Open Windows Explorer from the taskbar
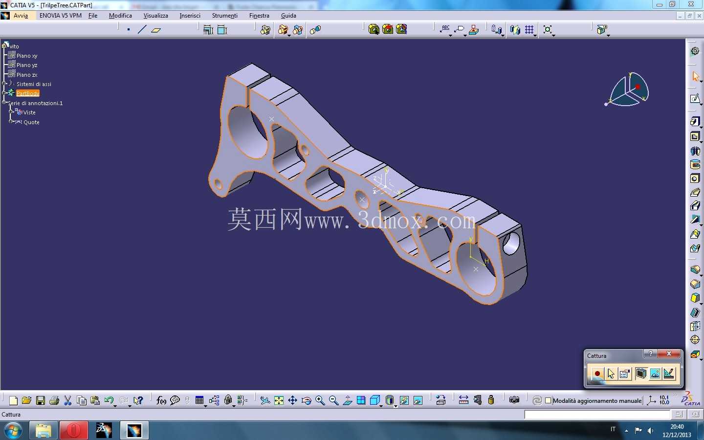Screen dimensions: 704x440 [44, 431]
